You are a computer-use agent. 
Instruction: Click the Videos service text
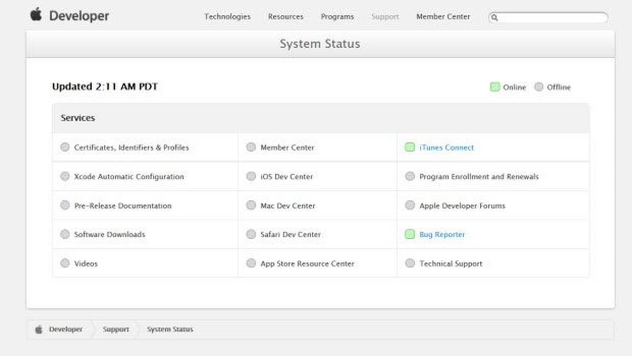click(86, 263)
